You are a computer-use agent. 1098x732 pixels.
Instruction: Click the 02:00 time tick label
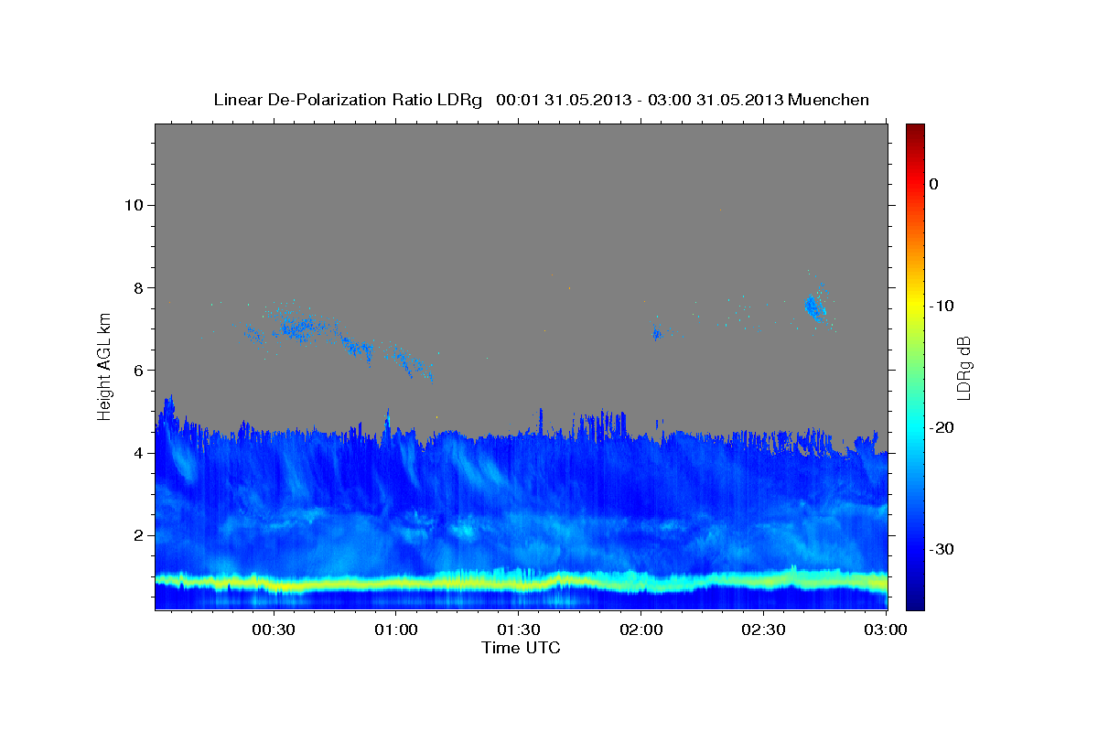[x=640, y=630]
